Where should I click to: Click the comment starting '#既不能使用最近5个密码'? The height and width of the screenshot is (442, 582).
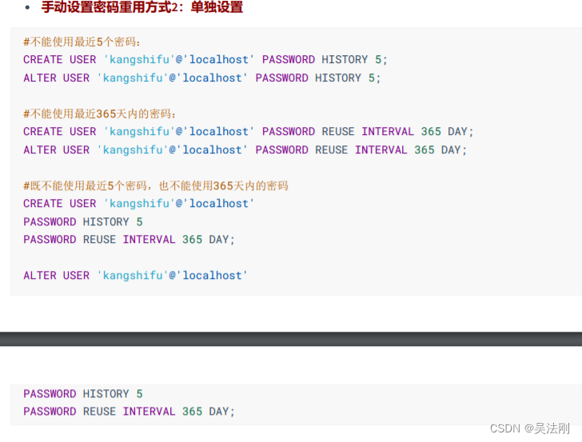click(156, 185)
